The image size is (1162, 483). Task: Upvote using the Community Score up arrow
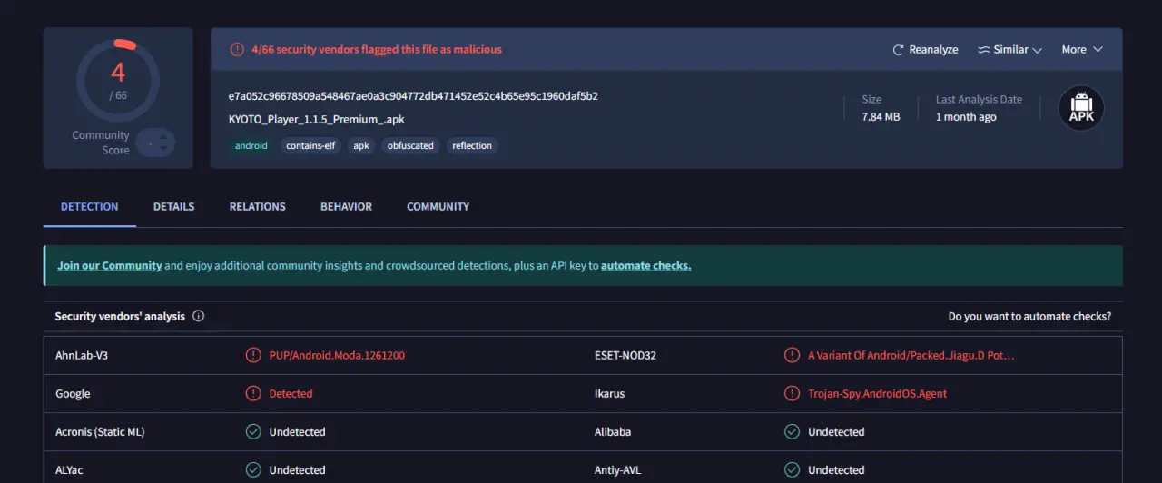pos(164,137)
